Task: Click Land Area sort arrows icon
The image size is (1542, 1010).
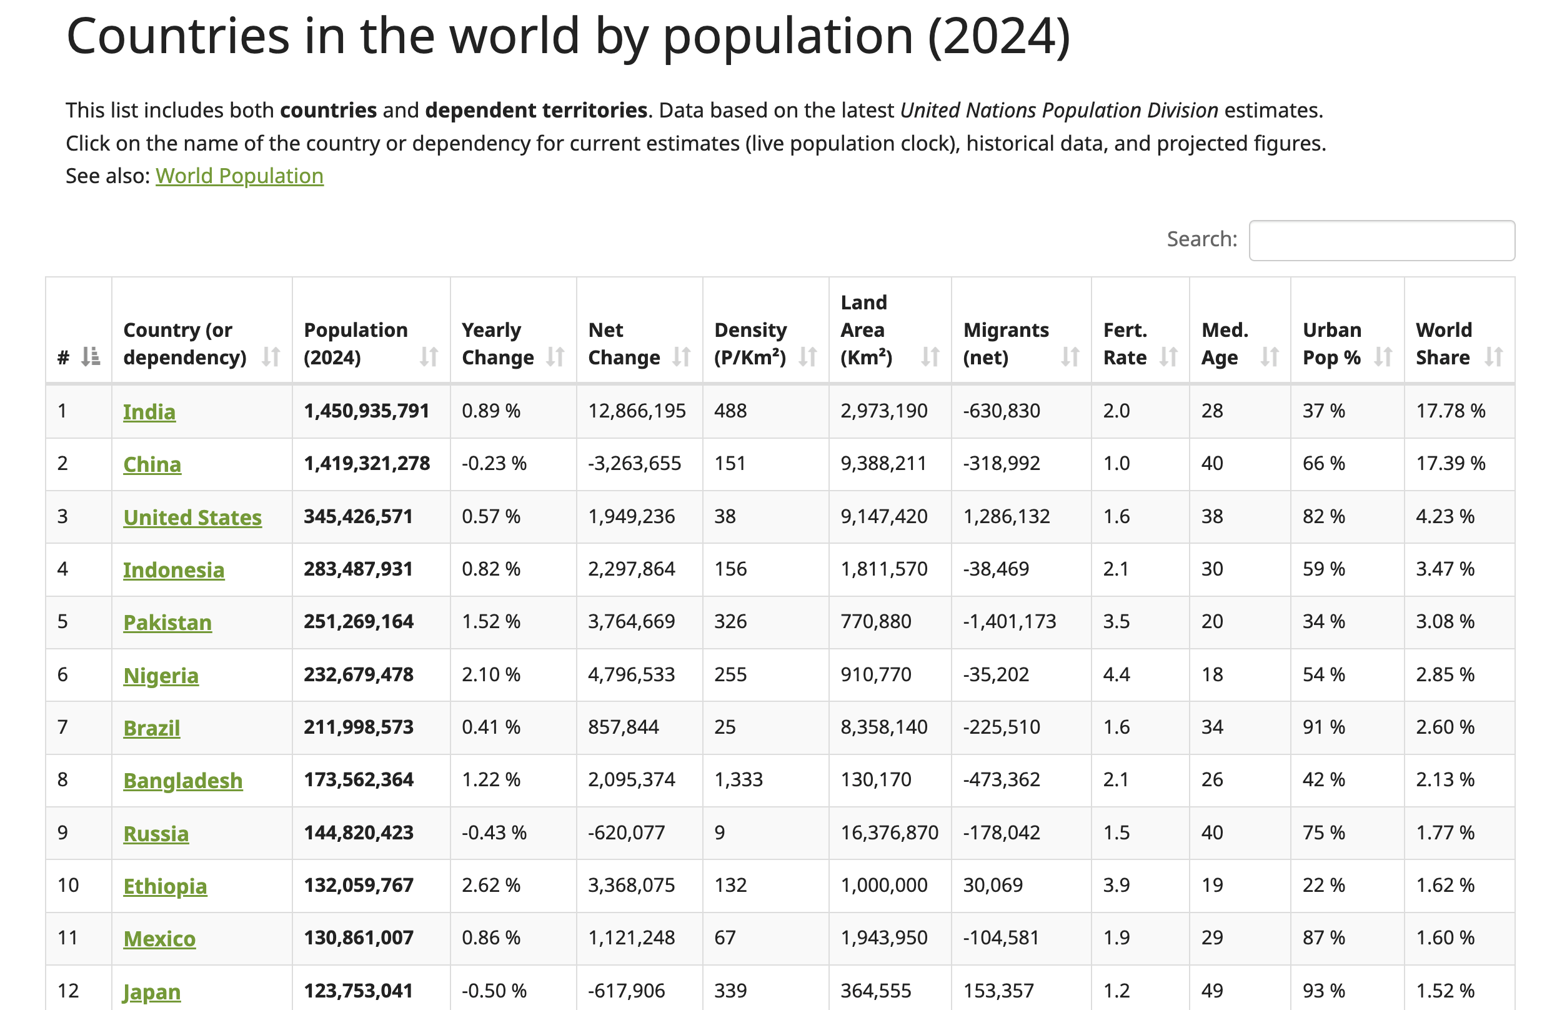Action: pyautogui.click(x=930, y=356)
